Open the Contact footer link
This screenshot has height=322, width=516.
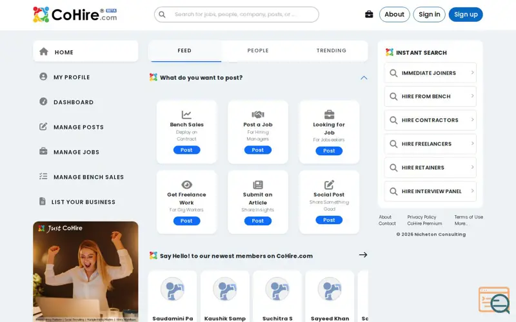387,223
